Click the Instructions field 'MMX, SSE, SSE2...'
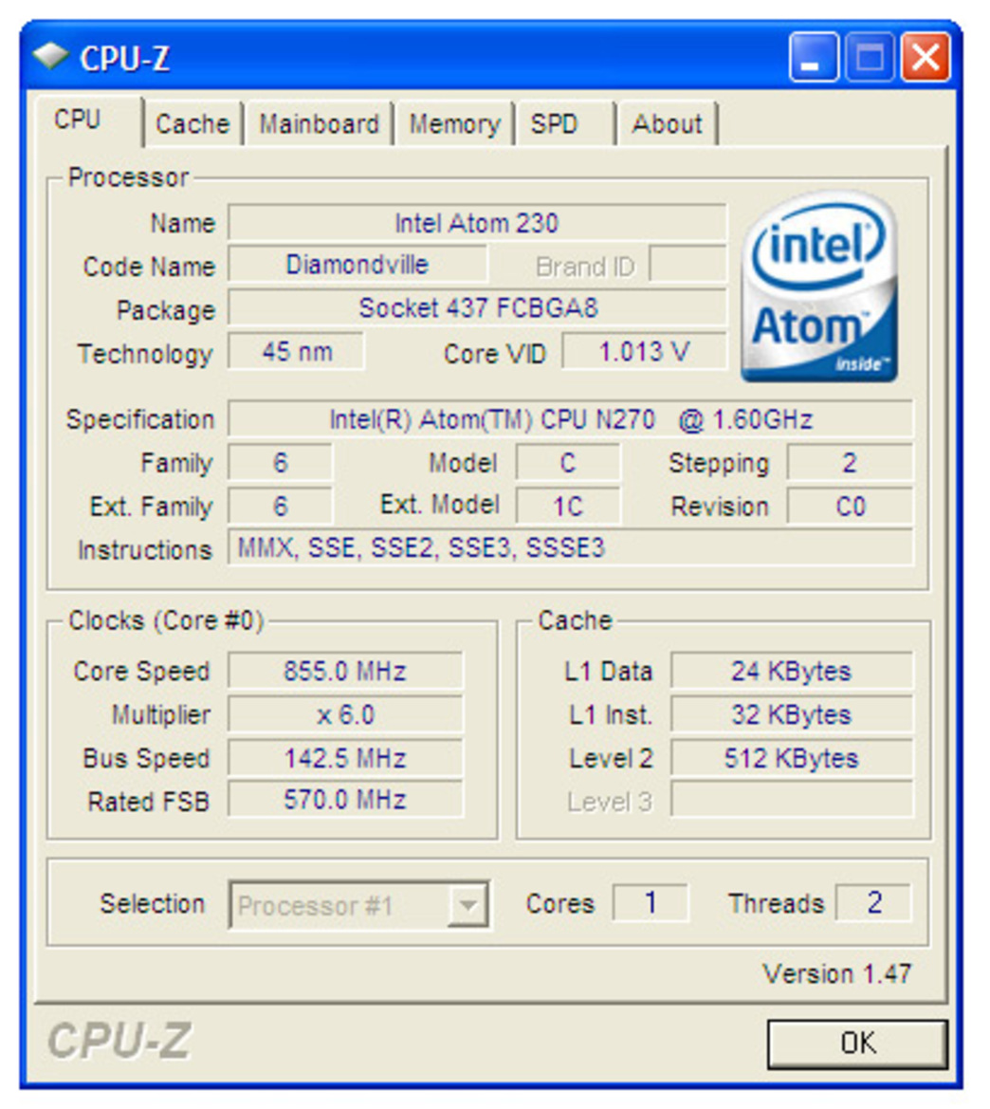 pos(571,548)
